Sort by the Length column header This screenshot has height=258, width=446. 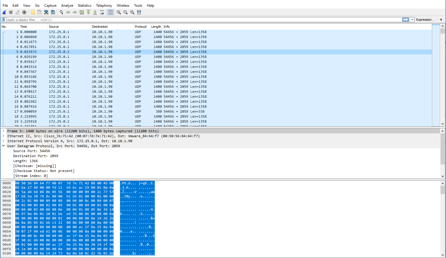click(x=156, y=27)
